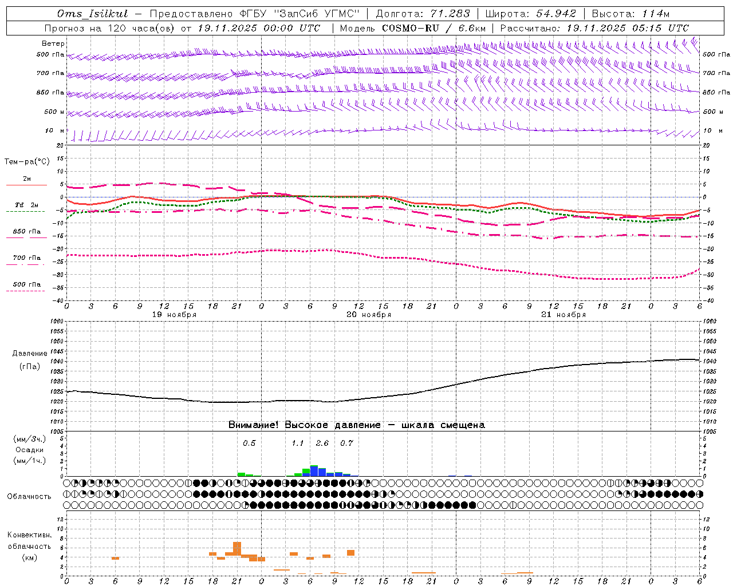Click the 'Высота: 114м' elevation field
The image size is (733, 586).
point(630,14)
